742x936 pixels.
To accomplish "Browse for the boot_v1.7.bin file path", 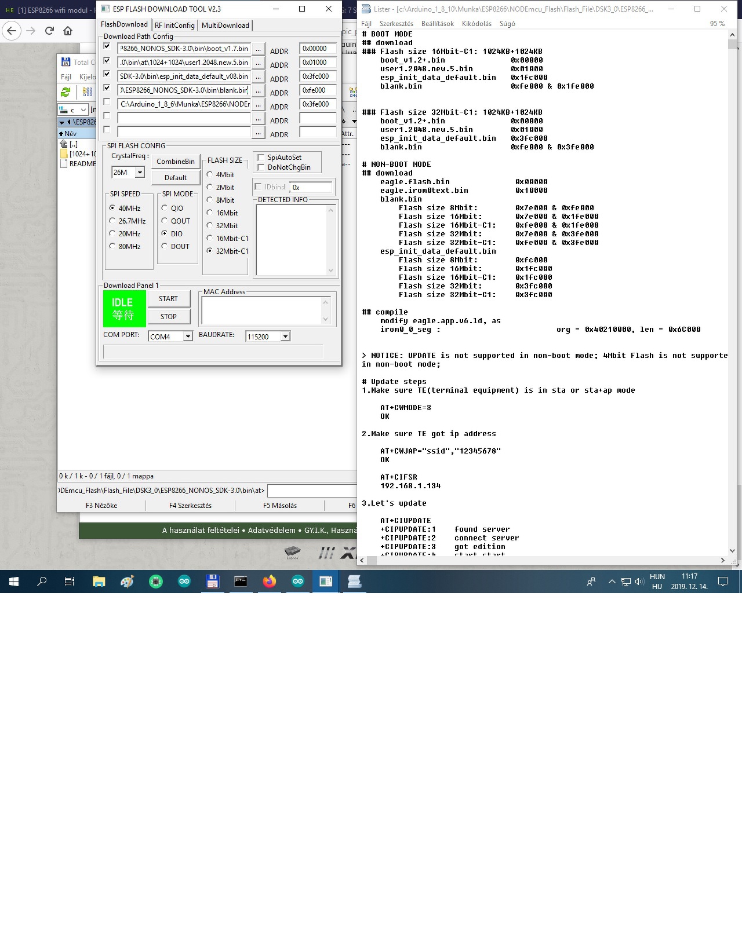I will (x=258, y=49).
